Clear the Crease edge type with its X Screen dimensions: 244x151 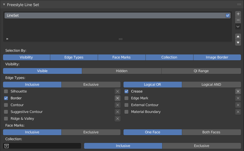[238, 91]
